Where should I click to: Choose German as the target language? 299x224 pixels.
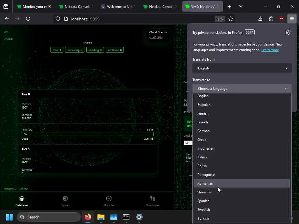[241, 131]
